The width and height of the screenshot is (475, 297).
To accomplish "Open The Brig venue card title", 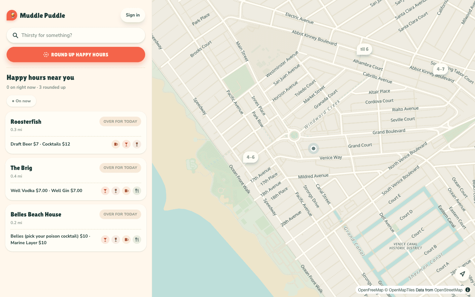I will [21, 168].
